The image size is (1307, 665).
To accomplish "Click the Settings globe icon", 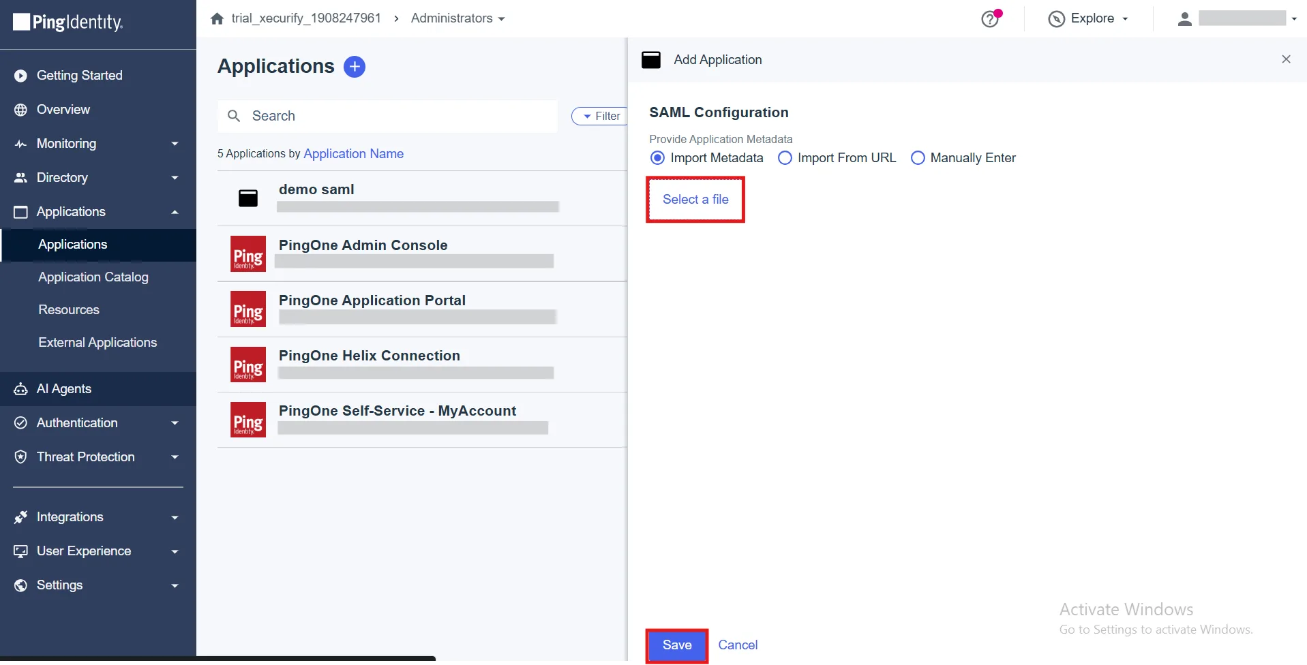I will (x=21, y=585).
